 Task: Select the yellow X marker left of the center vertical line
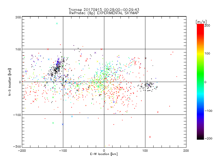(x=97, y=61)
